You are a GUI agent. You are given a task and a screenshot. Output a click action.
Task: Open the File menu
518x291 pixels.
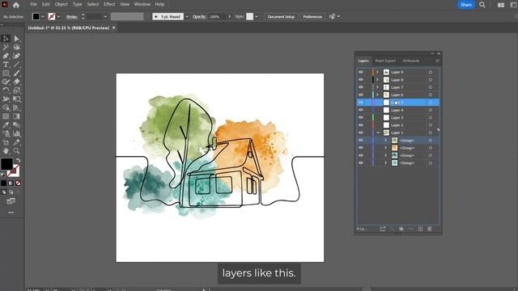click(33, 4)
